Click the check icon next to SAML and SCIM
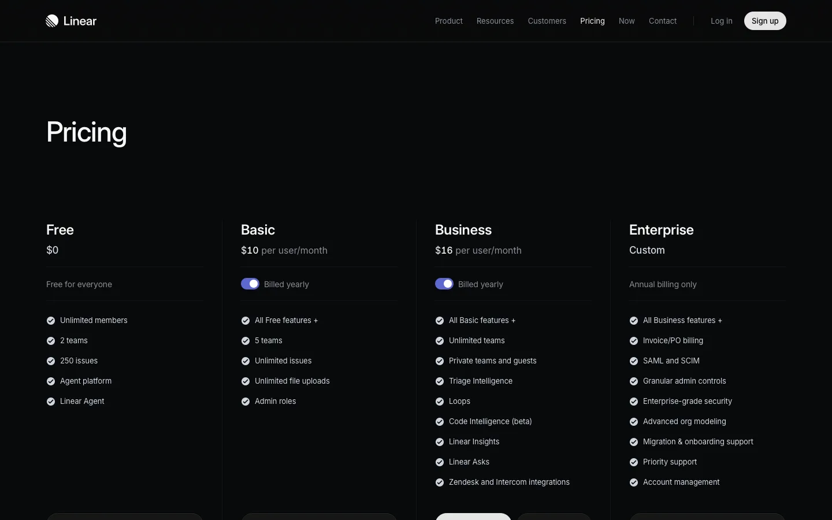 [x=634, y=361]
